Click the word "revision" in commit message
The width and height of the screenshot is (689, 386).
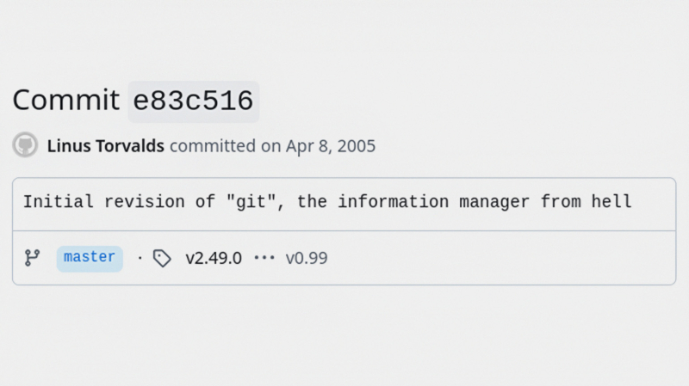(x=144, y=202)
